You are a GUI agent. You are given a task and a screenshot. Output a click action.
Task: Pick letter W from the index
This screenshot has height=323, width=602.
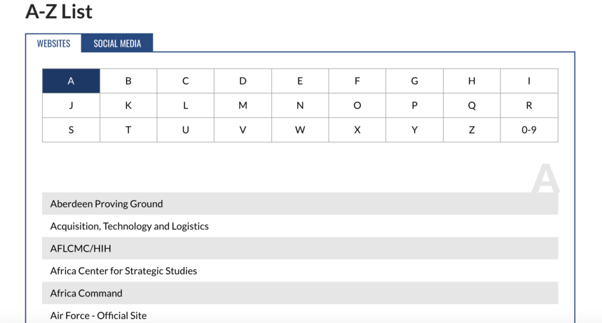(x=300, y=130)
